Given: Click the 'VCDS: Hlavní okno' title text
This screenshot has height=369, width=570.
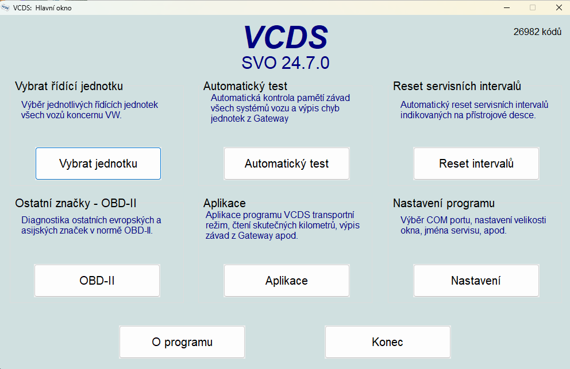Looking at the screenshot, I should click(x=42, y=8).
